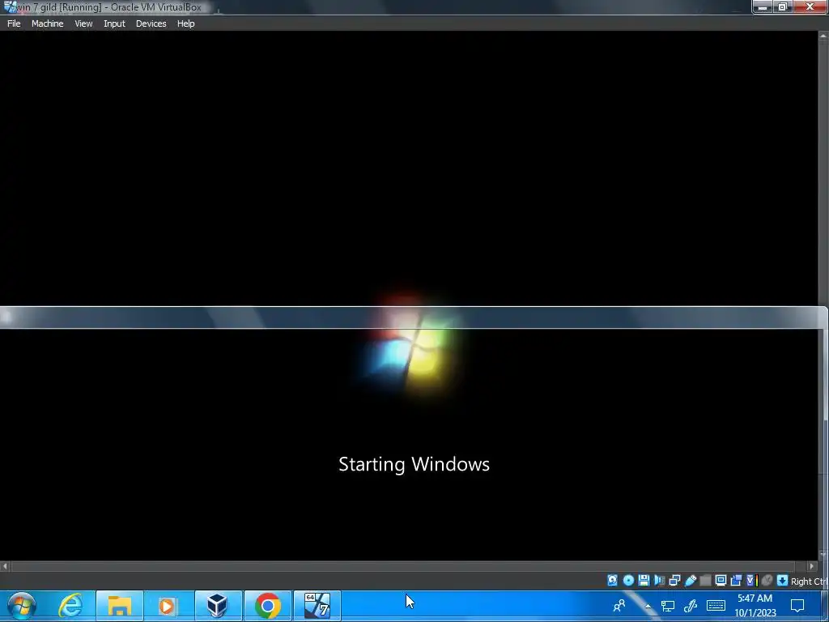Open the Help menu

point(185,23)
